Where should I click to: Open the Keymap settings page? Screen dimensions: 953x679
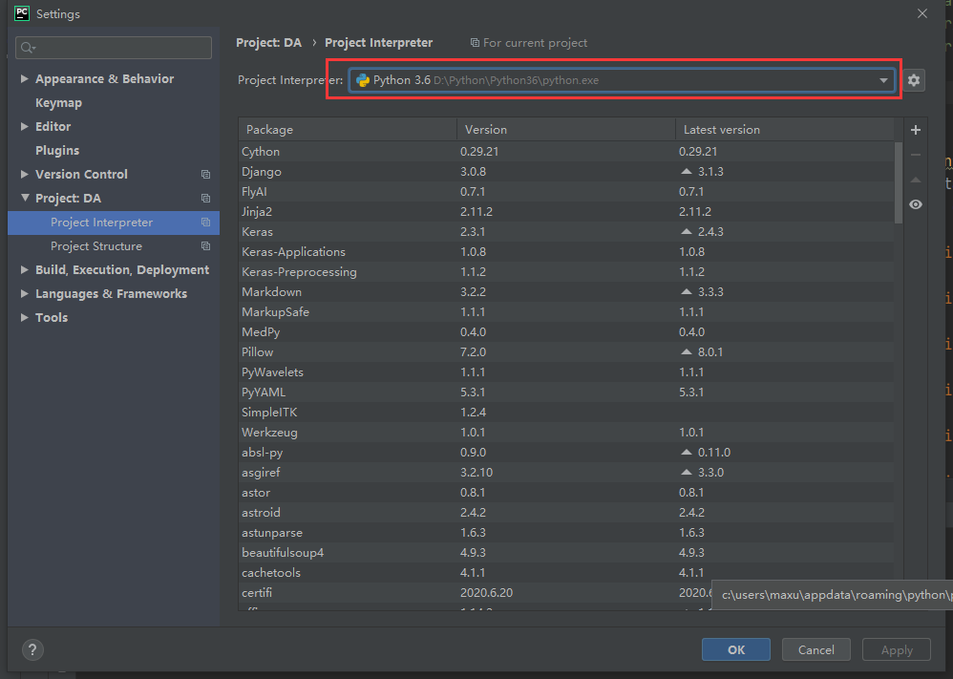(x=58, y=103)
